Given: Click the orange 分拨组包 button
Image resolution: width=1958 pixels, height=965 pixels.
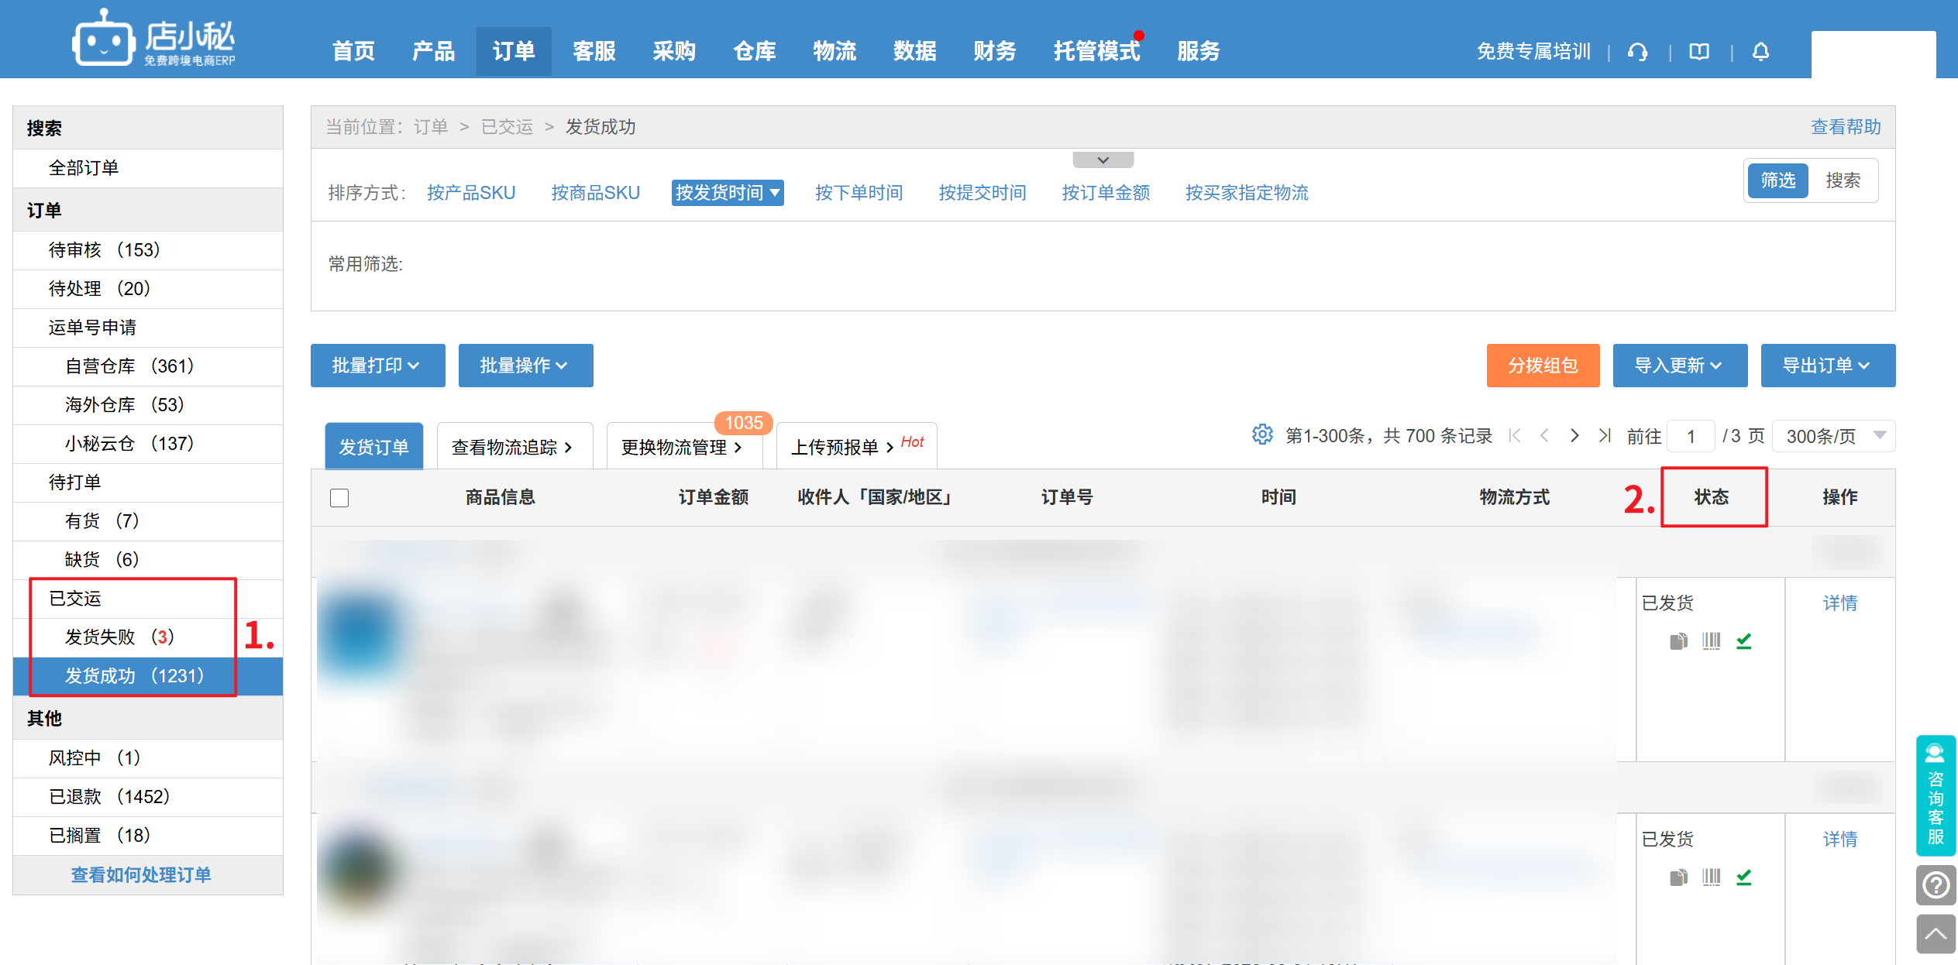Looking at the screenshot, I should click(1542, 366).
